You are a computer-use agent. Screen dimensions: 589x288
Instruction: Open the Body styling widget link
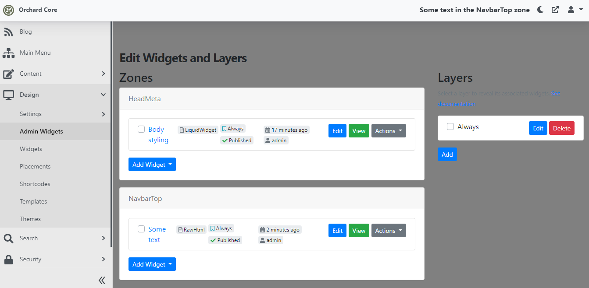pyautogui.click(x=158, y=135)
